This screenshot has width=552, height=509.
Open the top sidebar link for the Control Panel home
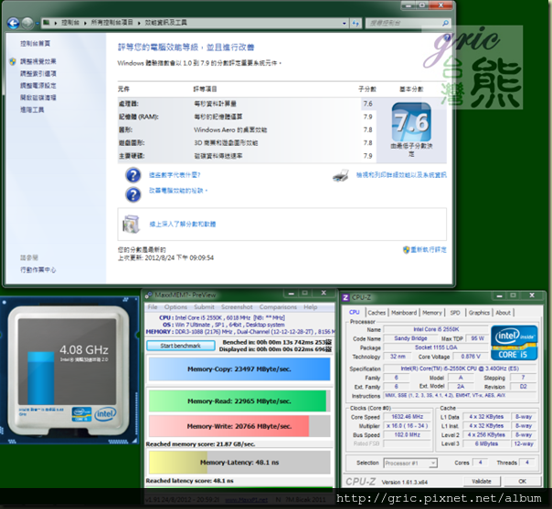point(35,43)
